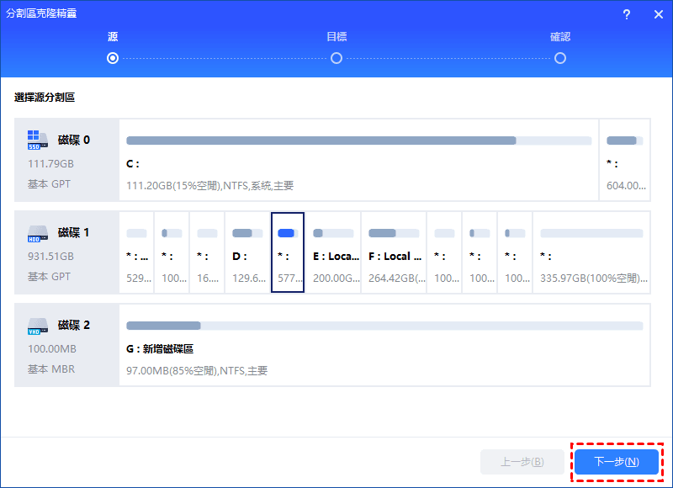Image resolution: width=673 pixels, height=488 pixels.
Task: Select the 335.97GB unallocated partition
Action: pos(591,252)
